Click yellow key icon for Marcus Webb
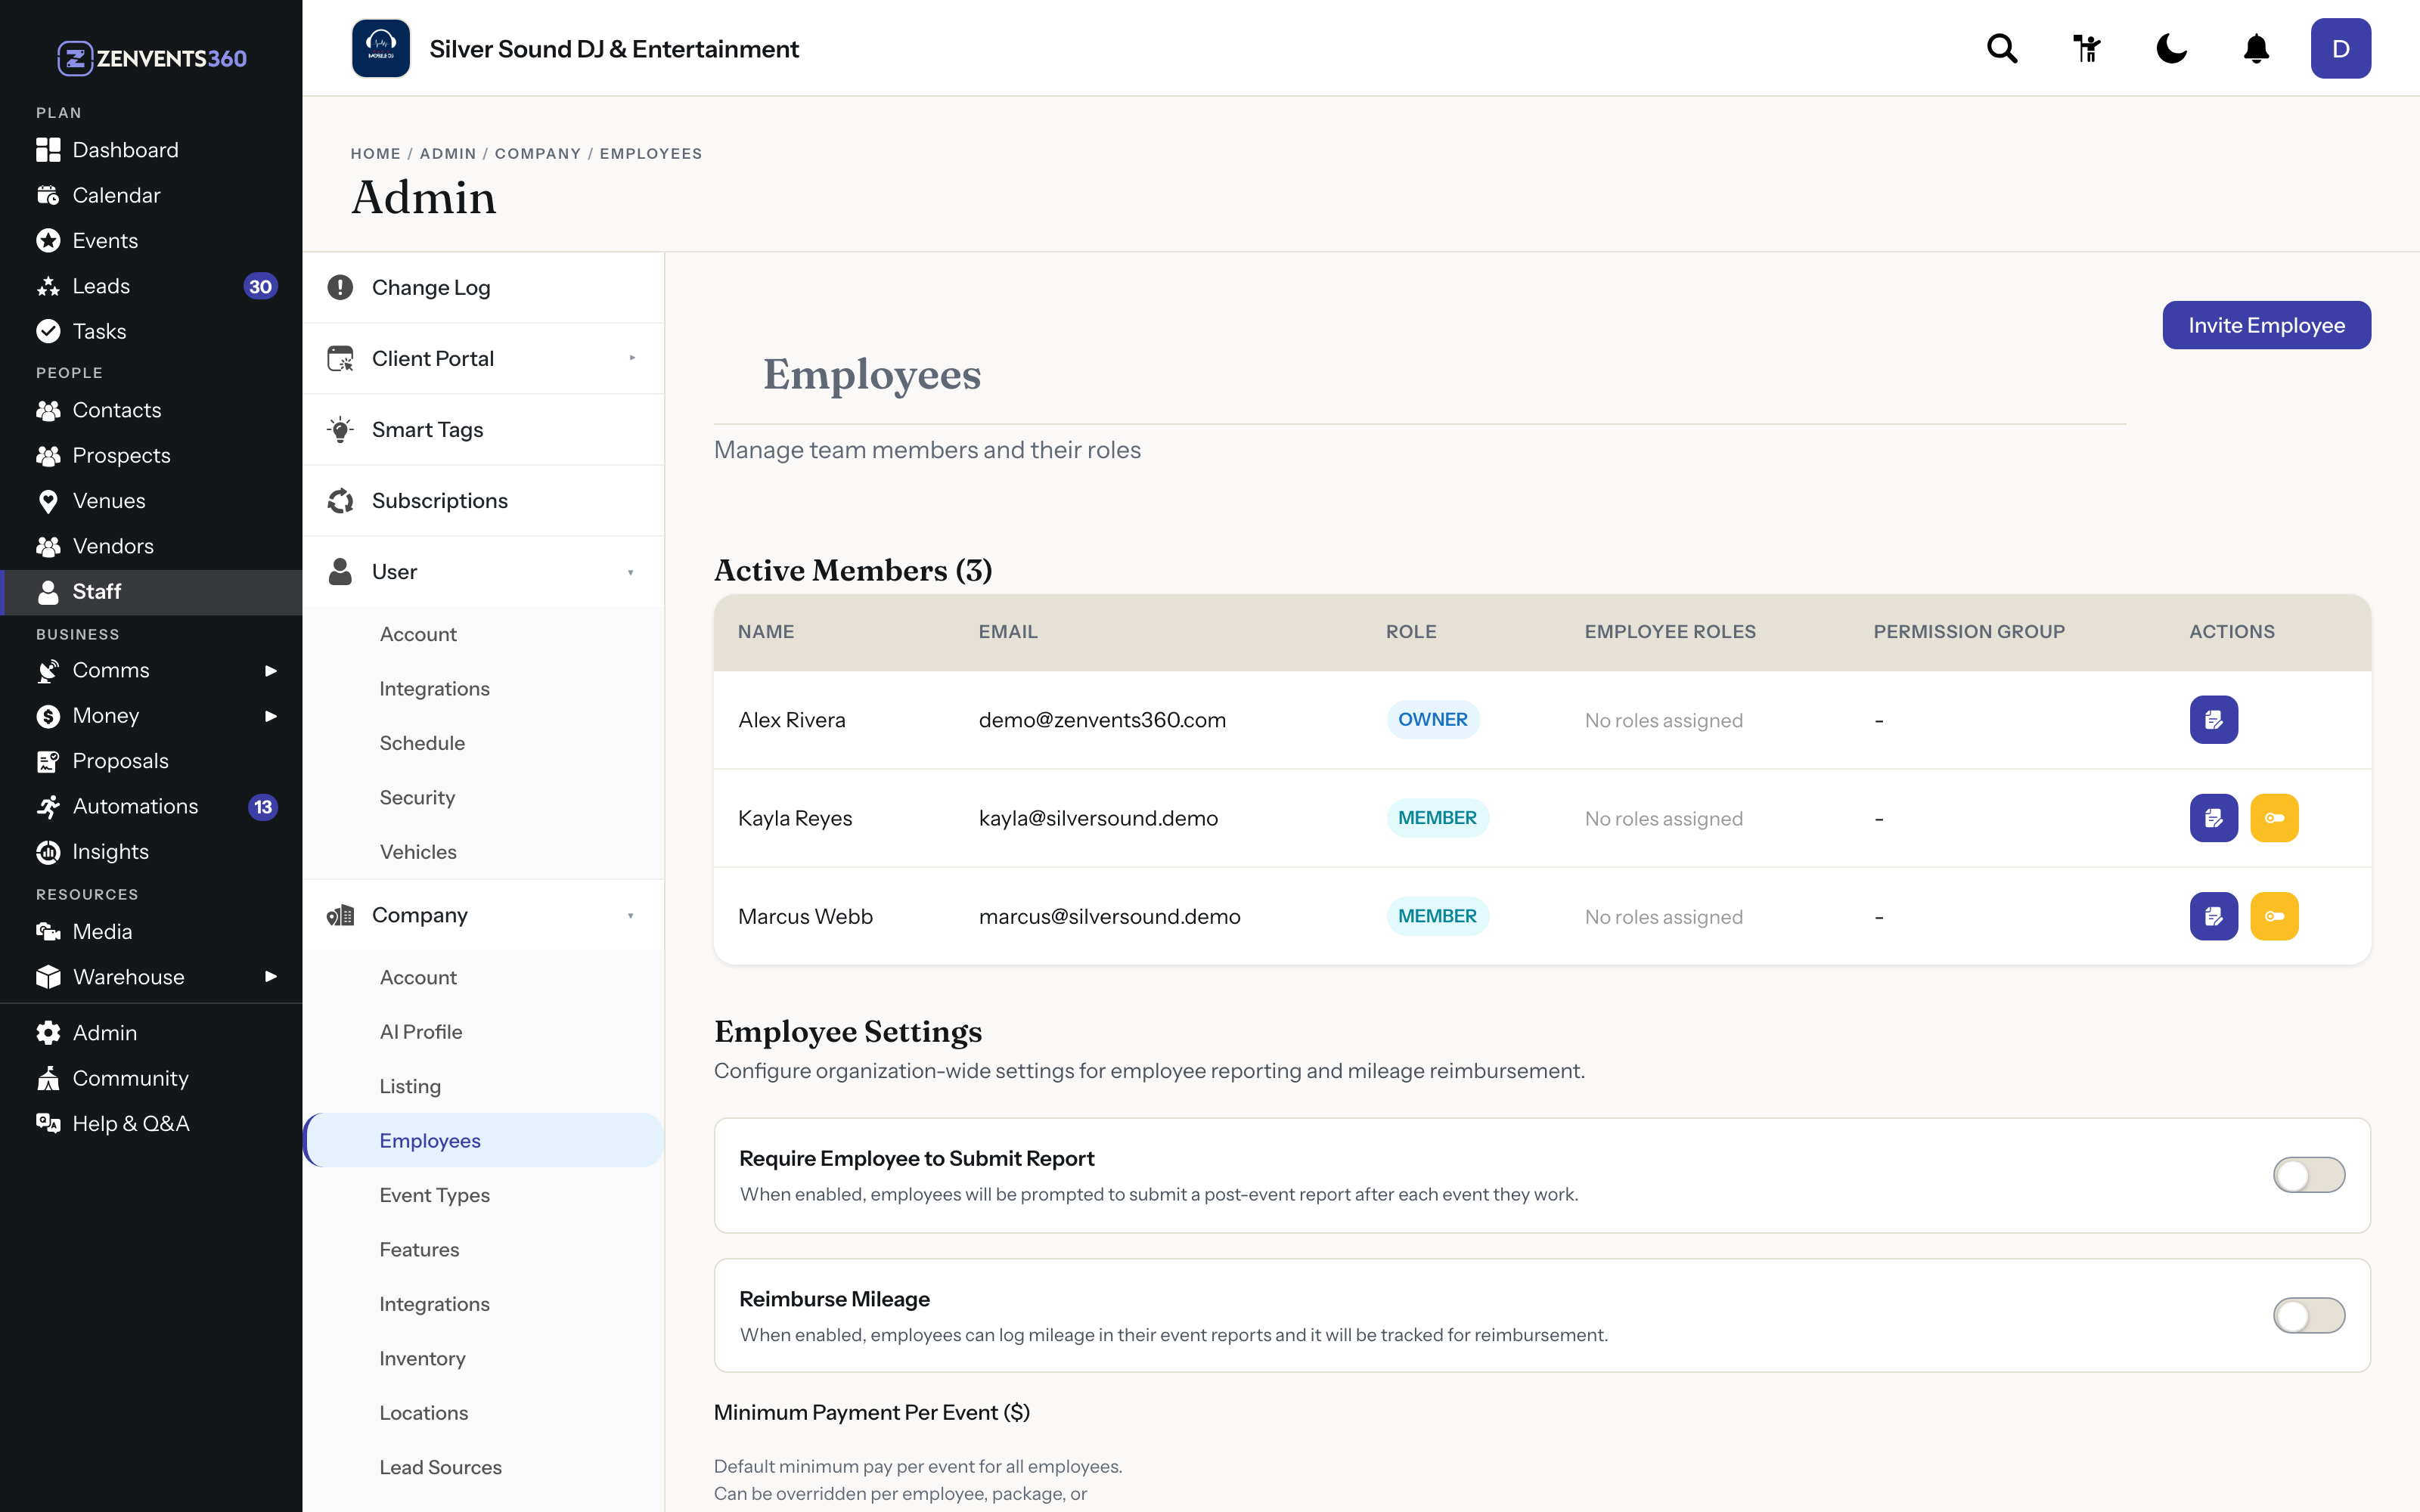The width and height of the screenshot is (2420, 1512). coord(2274,916)
